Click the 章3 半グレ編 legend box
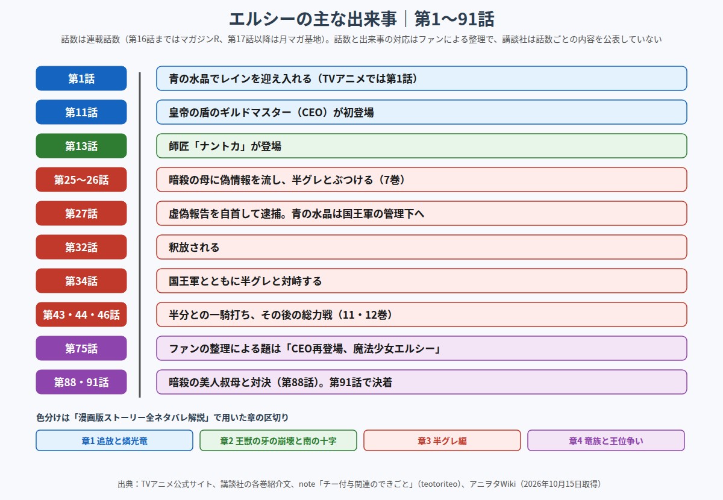 pos(442,440)
